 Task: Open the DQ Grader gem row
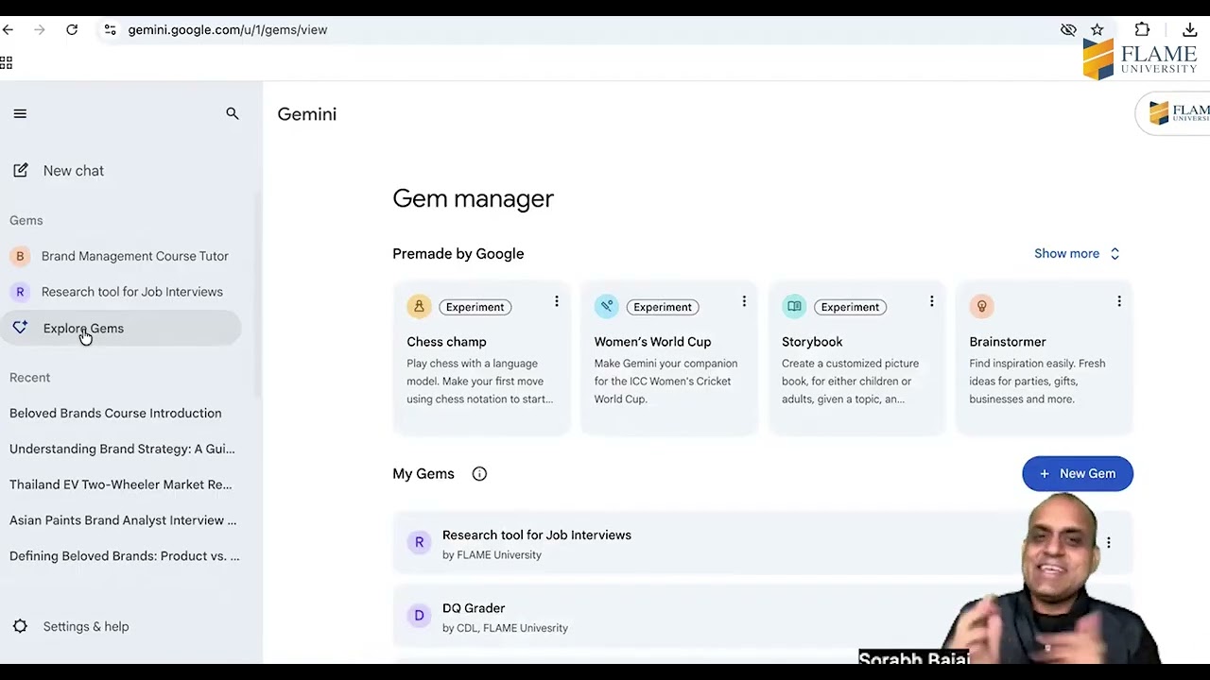click(x=763, y=618)
